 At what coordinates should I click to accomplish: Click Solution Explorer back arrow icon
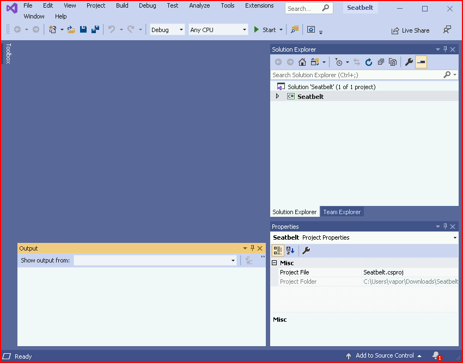[x=278, y=62]
